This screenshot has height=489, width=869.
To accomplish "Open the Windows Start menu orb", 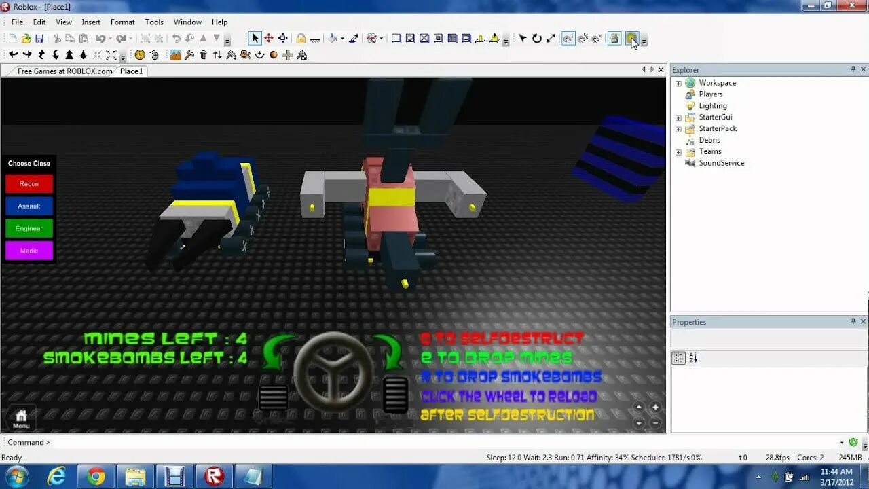I will [x=16, y=476].
